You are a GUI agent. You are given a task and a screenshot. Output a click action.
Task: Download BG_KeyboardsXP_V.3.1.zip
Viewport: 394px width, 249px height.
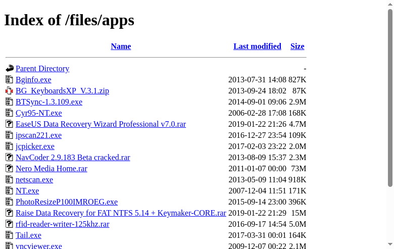(x=62, y=91)
